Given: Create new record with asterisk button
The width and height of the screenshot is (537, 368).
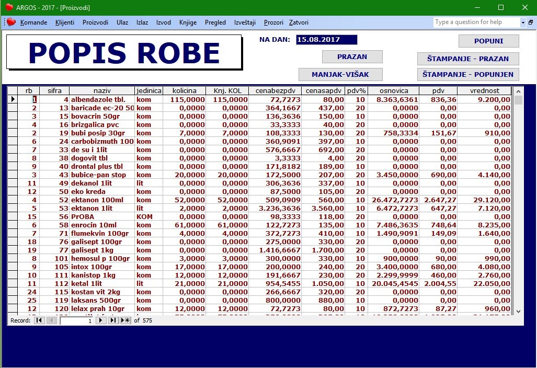Looking at the screenshot, I should click(125, 320).
